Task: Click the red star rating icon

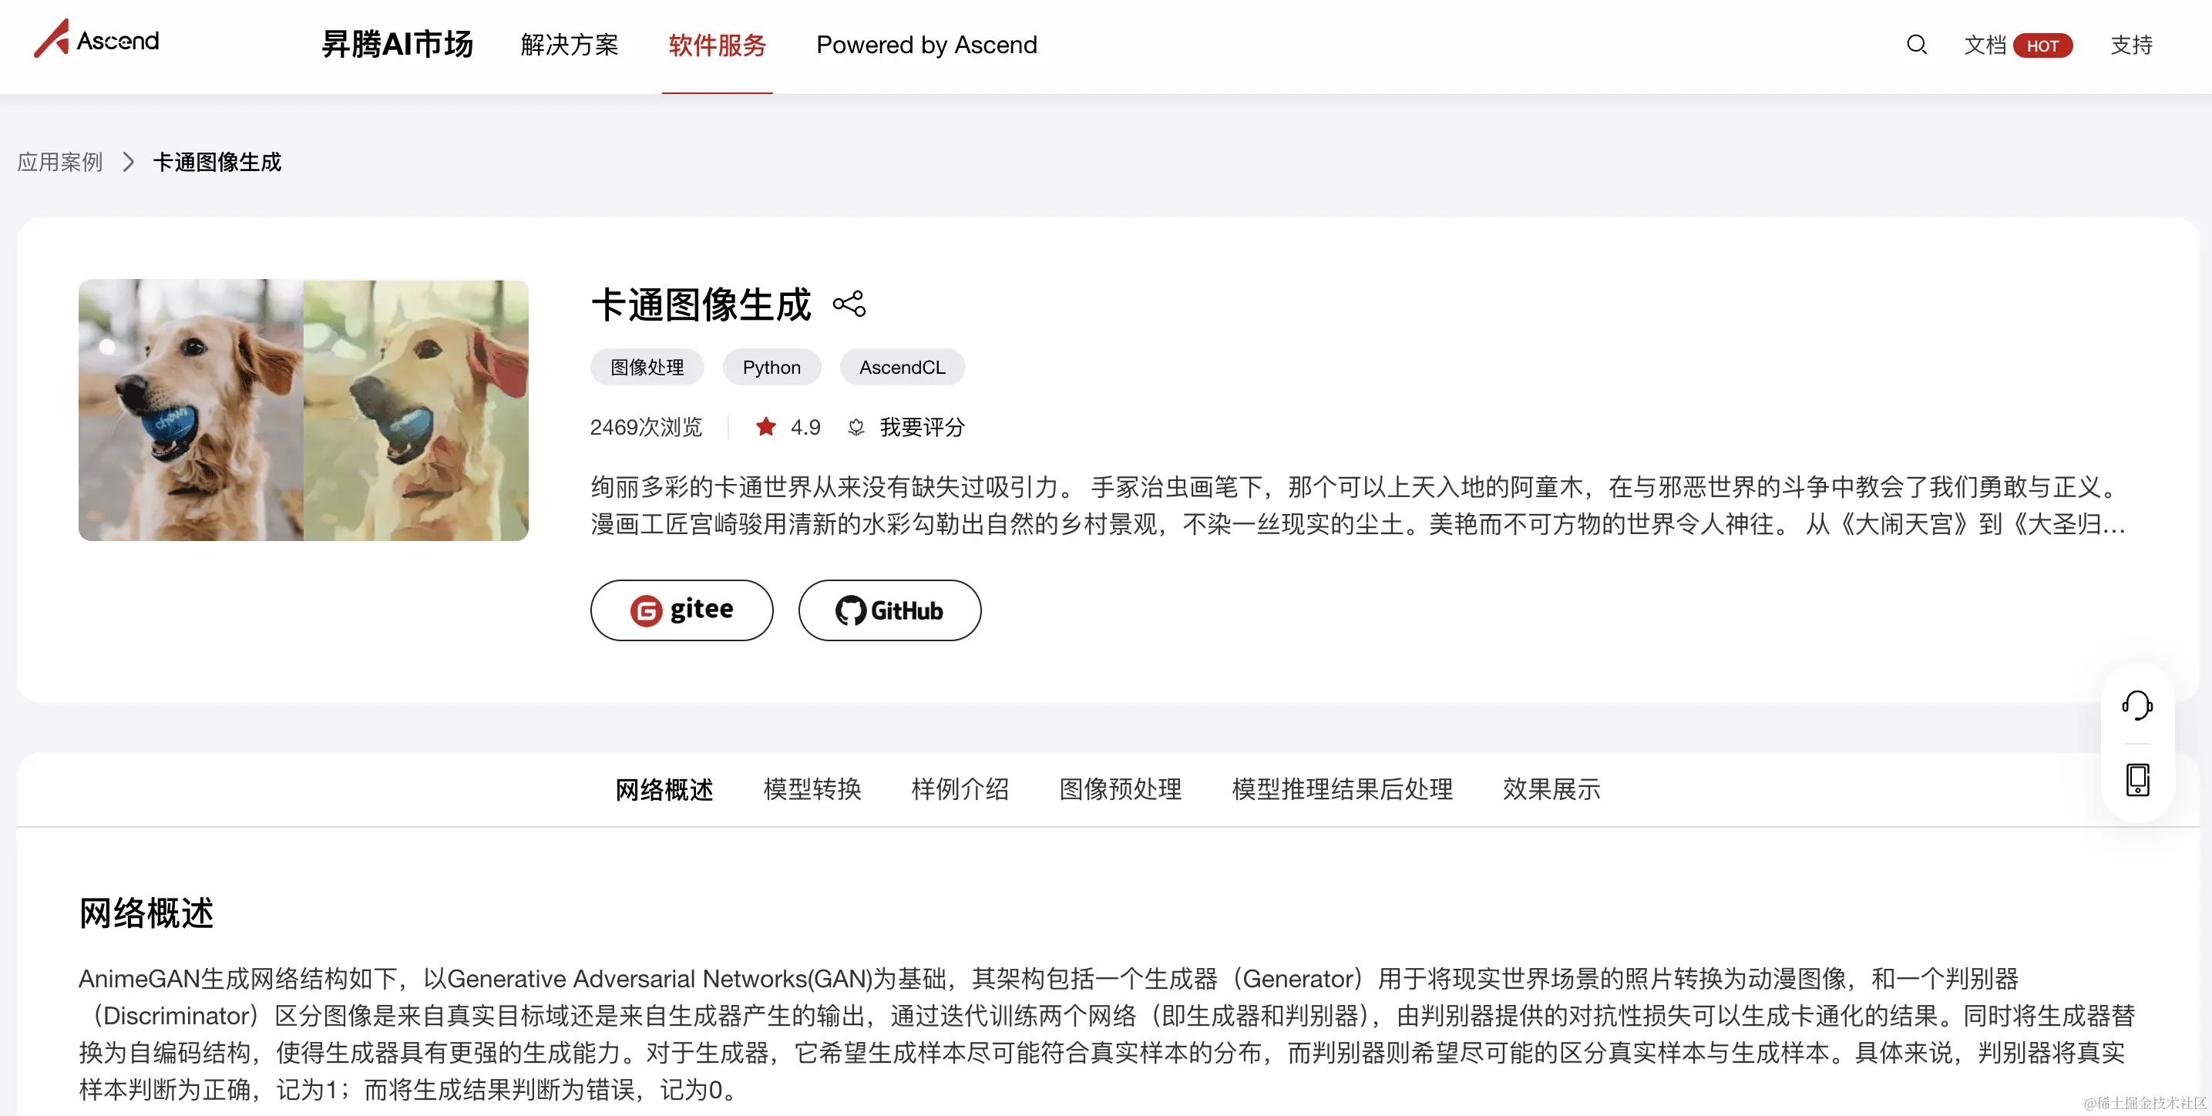Action: 766,427
